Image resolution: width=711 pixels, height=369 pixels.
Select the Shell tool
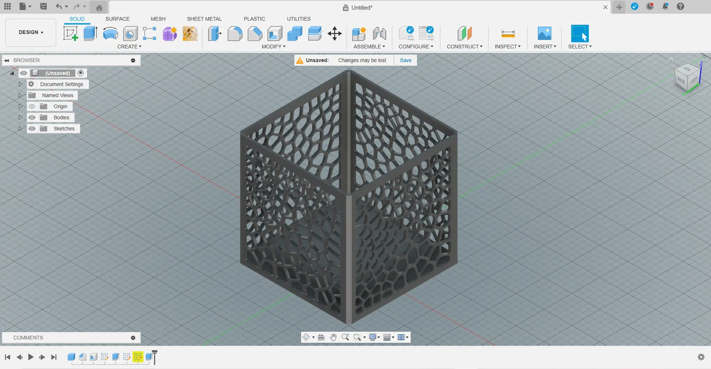[275, 34]
